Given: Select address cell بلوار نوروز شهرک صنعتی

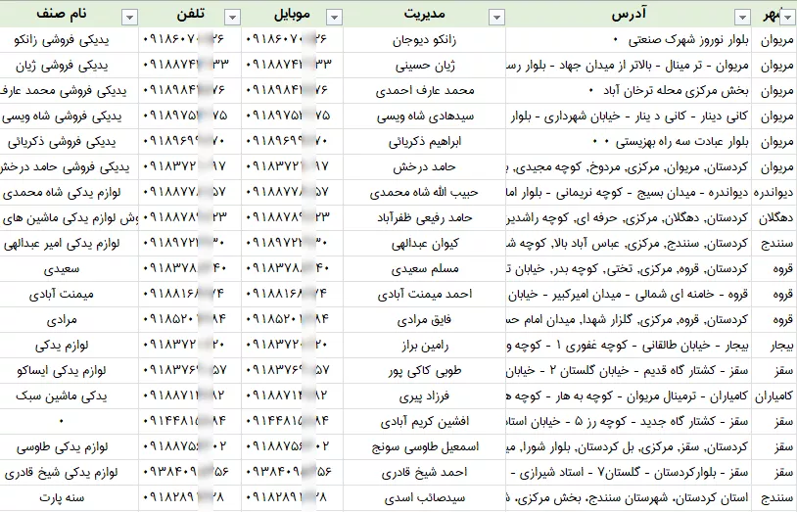Looking at the screenshot, I should 629,40.
